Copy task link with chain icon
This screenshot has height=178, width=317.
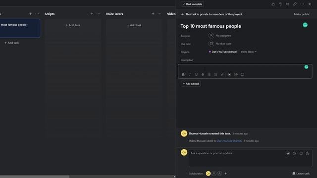295,4
